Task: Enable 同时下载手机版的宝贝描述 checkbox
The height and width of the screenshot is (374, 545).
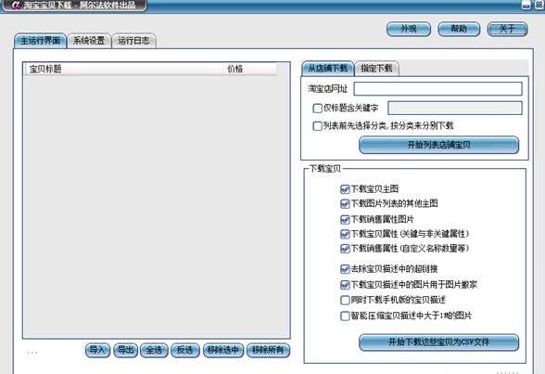Action: tap(345, 300)
